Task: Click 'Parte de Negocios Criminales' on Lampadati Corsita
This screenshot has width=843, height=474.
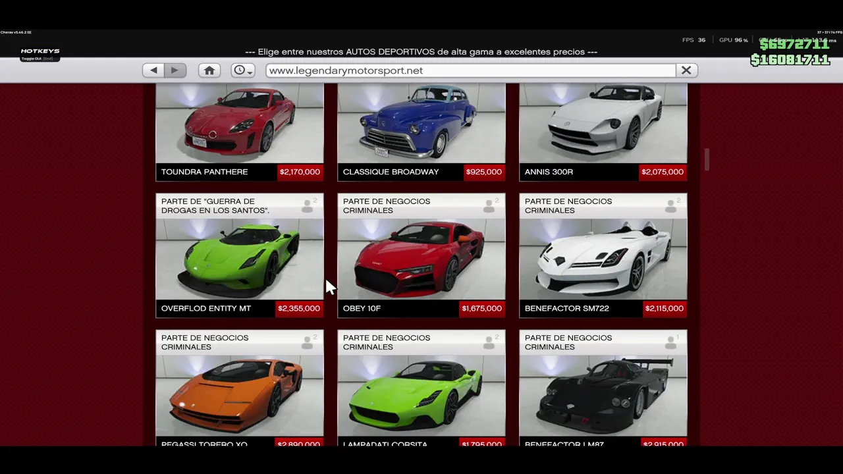Action: point(387,342)
